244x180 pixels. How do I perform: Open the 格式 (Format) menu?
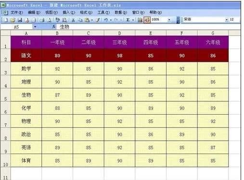(x=86, y=12)
